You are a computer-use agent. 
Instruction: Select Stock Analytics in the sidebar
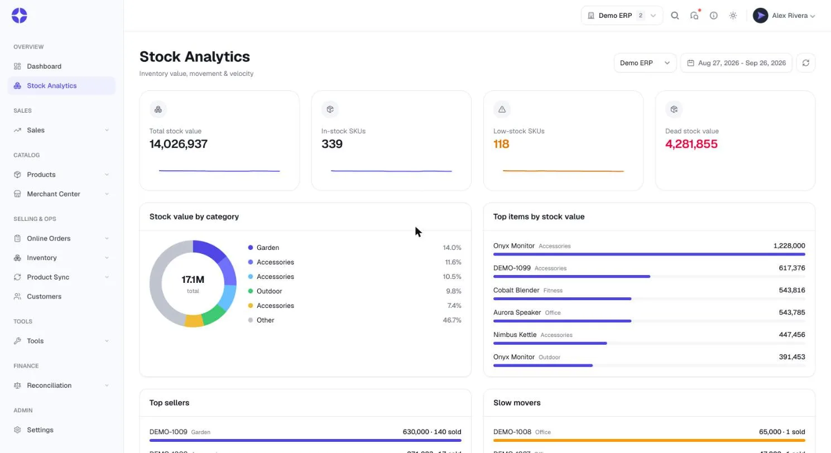(x=61, y=86)
